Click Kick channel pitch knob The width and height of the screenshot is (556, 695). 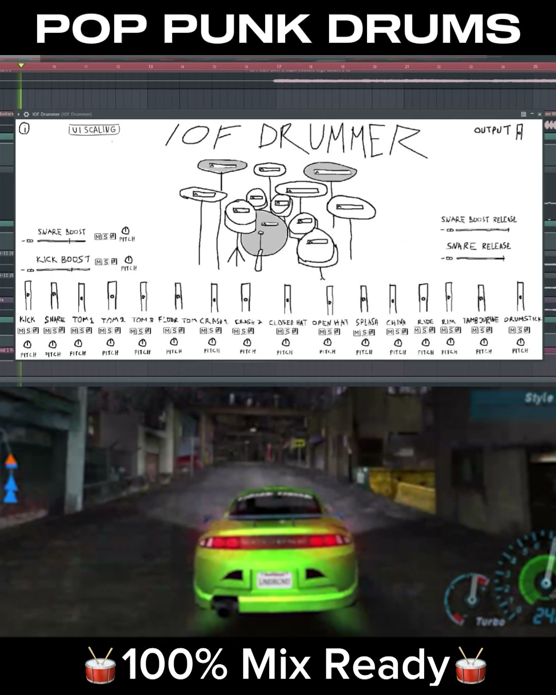click(28, 344)
